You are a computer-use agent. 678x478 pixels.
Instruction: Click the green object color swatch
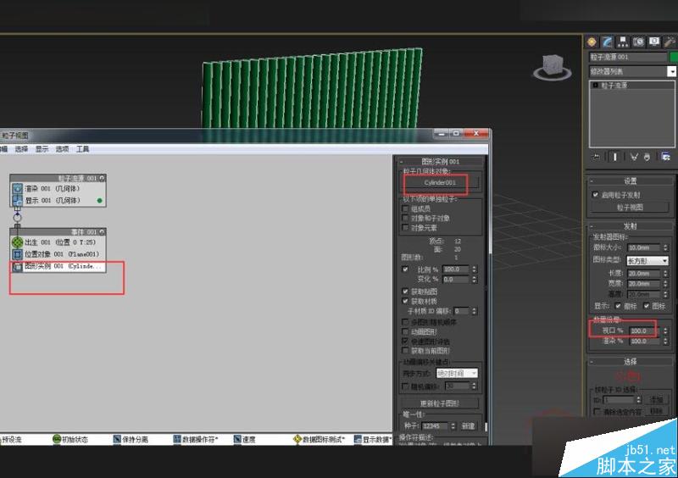pyautogui.click(x=673, y=57)
